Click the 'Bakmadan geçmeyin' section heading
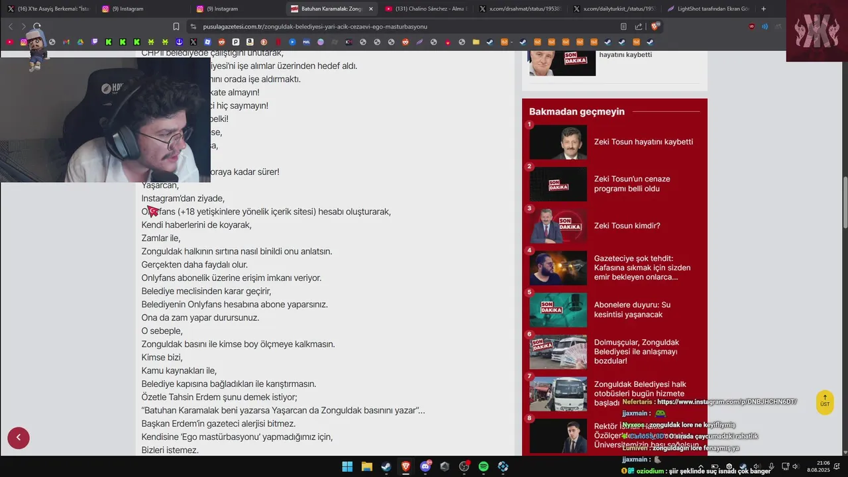This screenshot has width=848, height=477. coord(576,111)
